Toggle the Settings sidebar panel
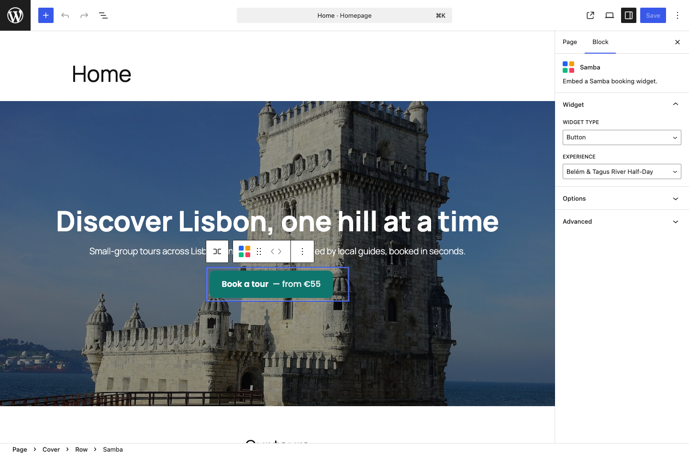This screenshot has width=689, height=455. [x=629, y=15]
